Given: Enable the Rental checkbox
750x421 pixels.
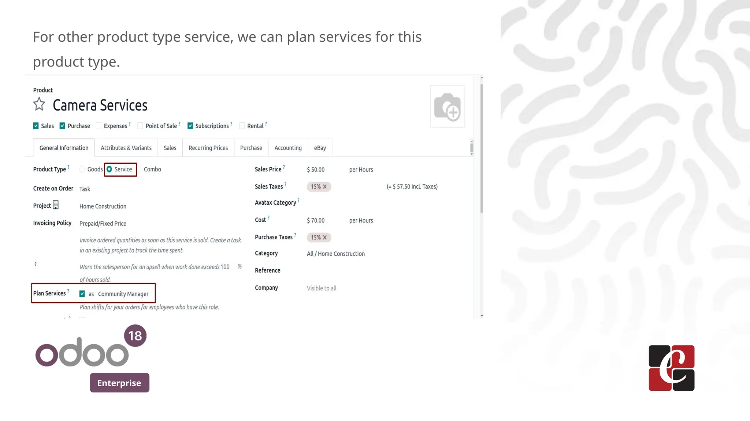Looking at the screenshot, I should point(242,126).
